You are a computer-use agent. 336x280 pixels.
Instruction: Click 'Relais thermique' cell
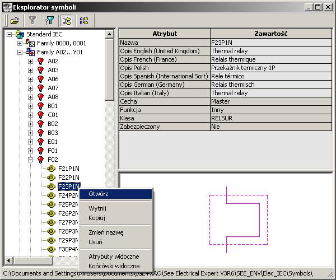(271, 59)
